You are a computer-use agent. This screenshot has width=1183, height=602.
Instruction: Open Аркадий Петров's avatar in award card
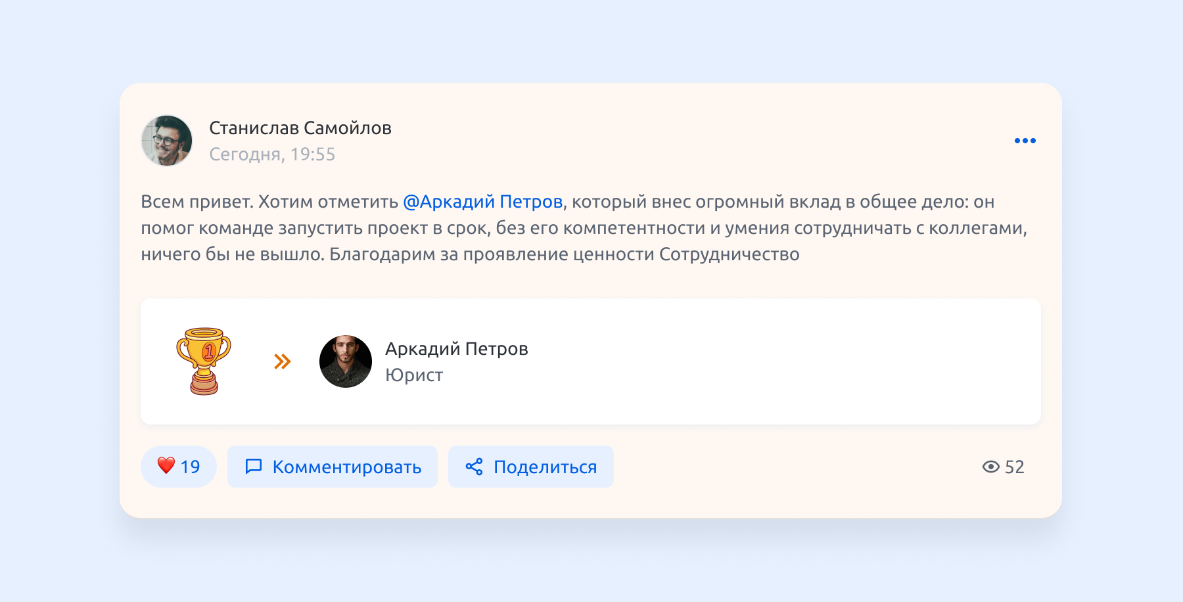click(346, 361)
